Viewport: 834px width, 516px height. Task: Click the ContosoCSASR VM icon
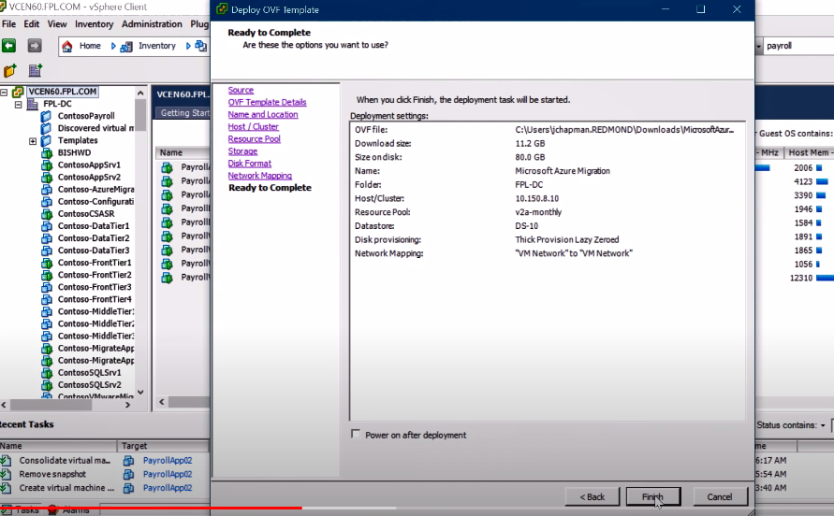(x=47, y=214)
